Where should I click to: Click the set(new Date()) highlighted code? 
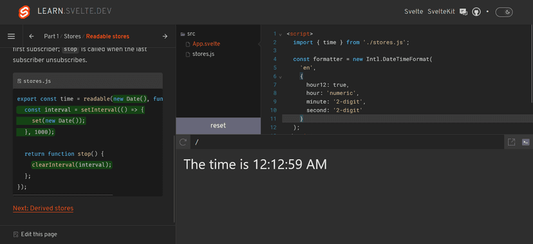59,120
